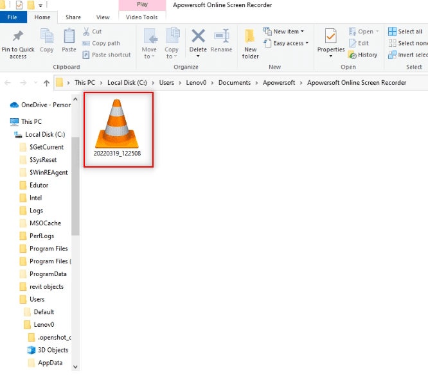The height and width of the screenshot is (382, 428).
Task: Select This PC in navigation pane
Action: coord(26,121)
